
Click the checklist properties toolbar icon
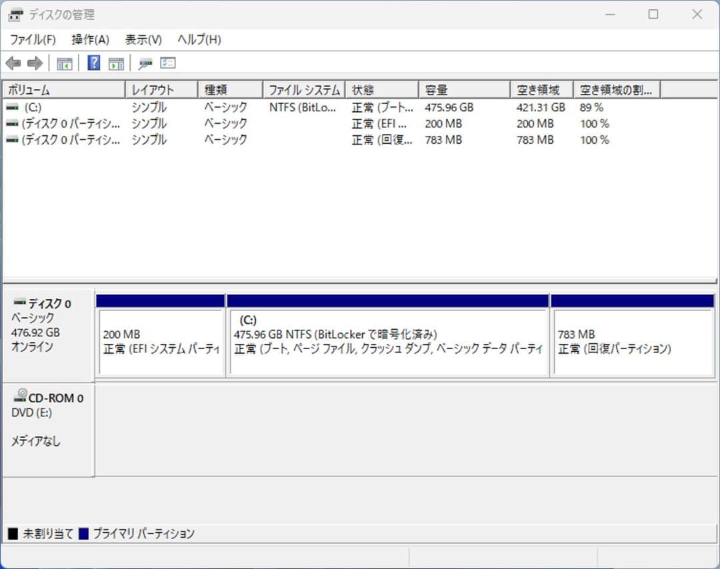[x=167, y=63]
